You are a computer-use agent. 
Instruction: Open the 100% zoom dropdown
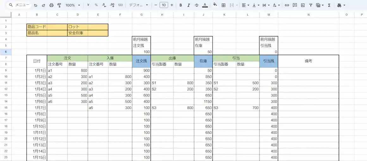(72, 5)
